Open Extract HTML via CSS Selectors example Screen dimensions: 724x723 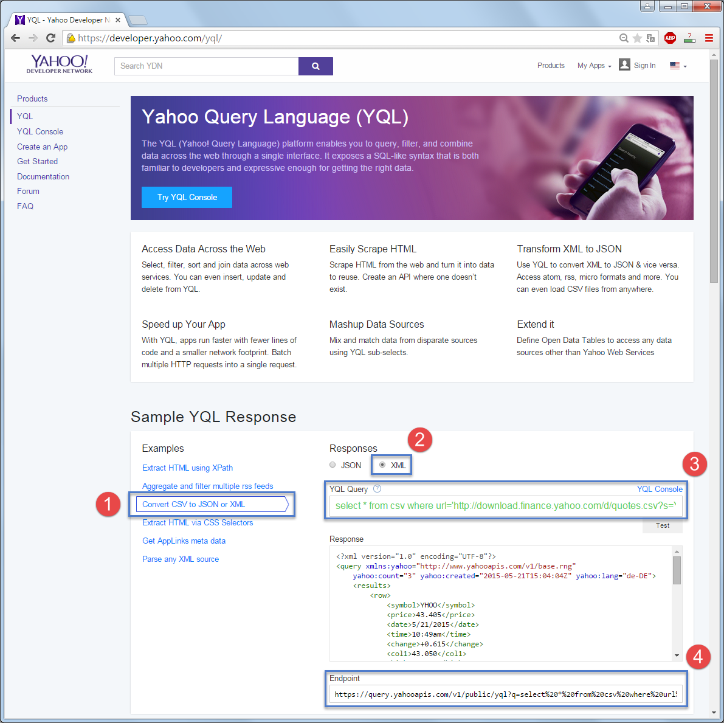tap(198, 522)
